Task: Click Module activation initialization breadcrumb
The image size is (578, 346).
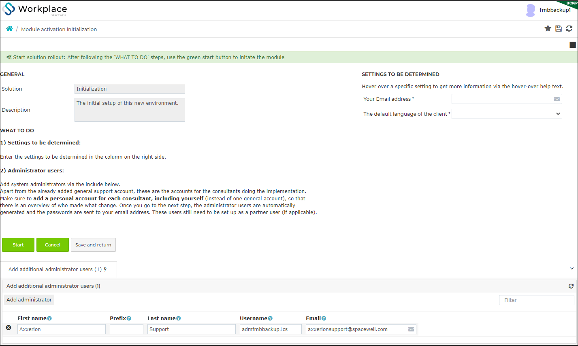Action: [59, 29]
